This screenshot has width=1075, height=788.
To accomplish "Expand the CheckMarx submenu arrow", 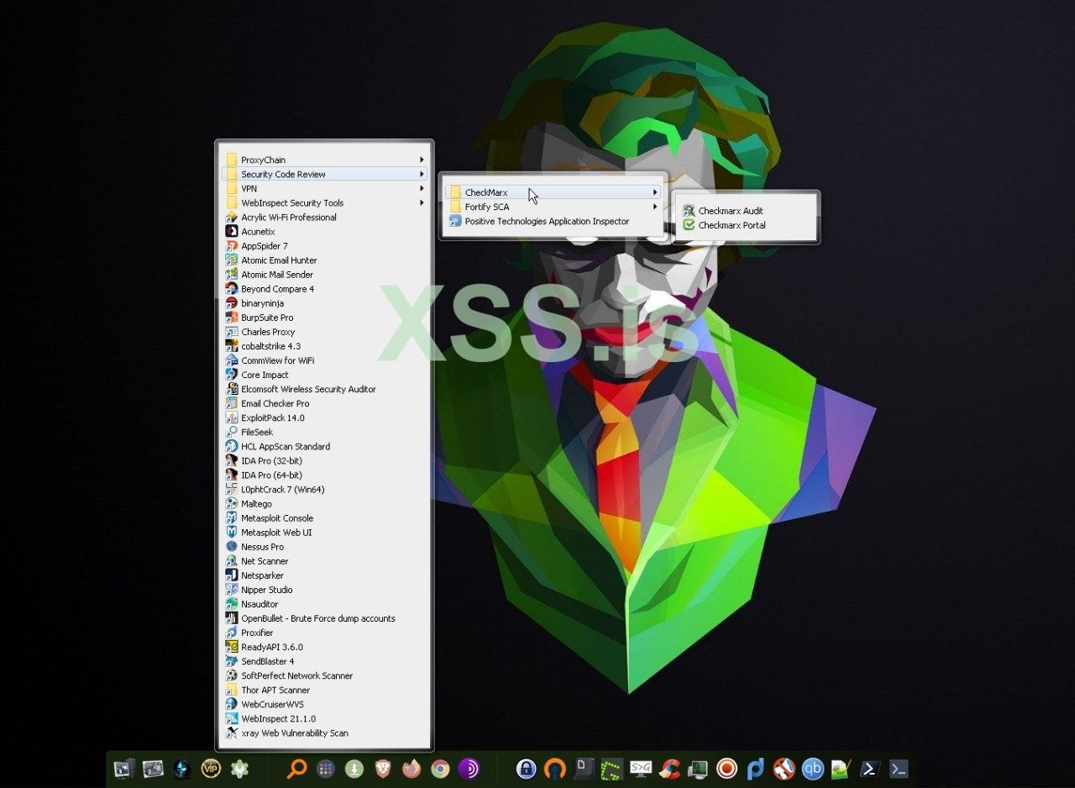I will [654, 192].
